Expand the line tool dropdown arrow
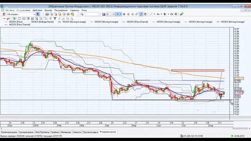This screenshot has height=141, width=251. [x=154, y=14]
